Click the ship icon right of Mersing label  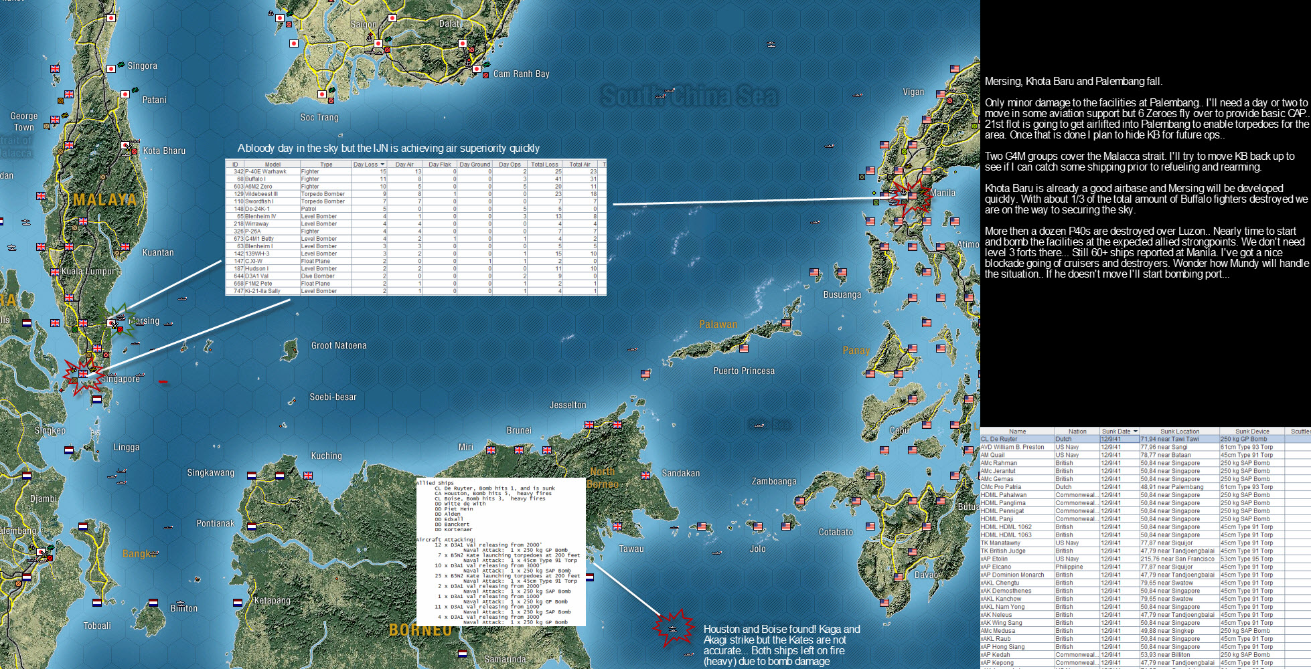pos(168,323)
